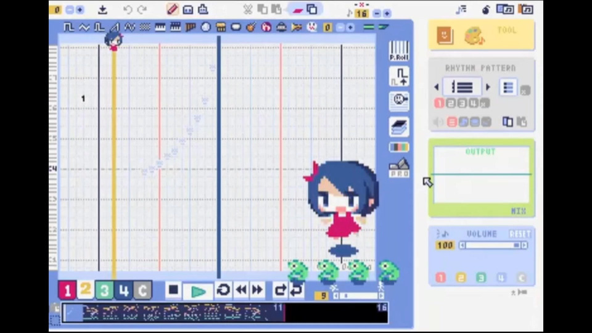Open the orange music folder icon
The image size is (592, 333).
526,9
